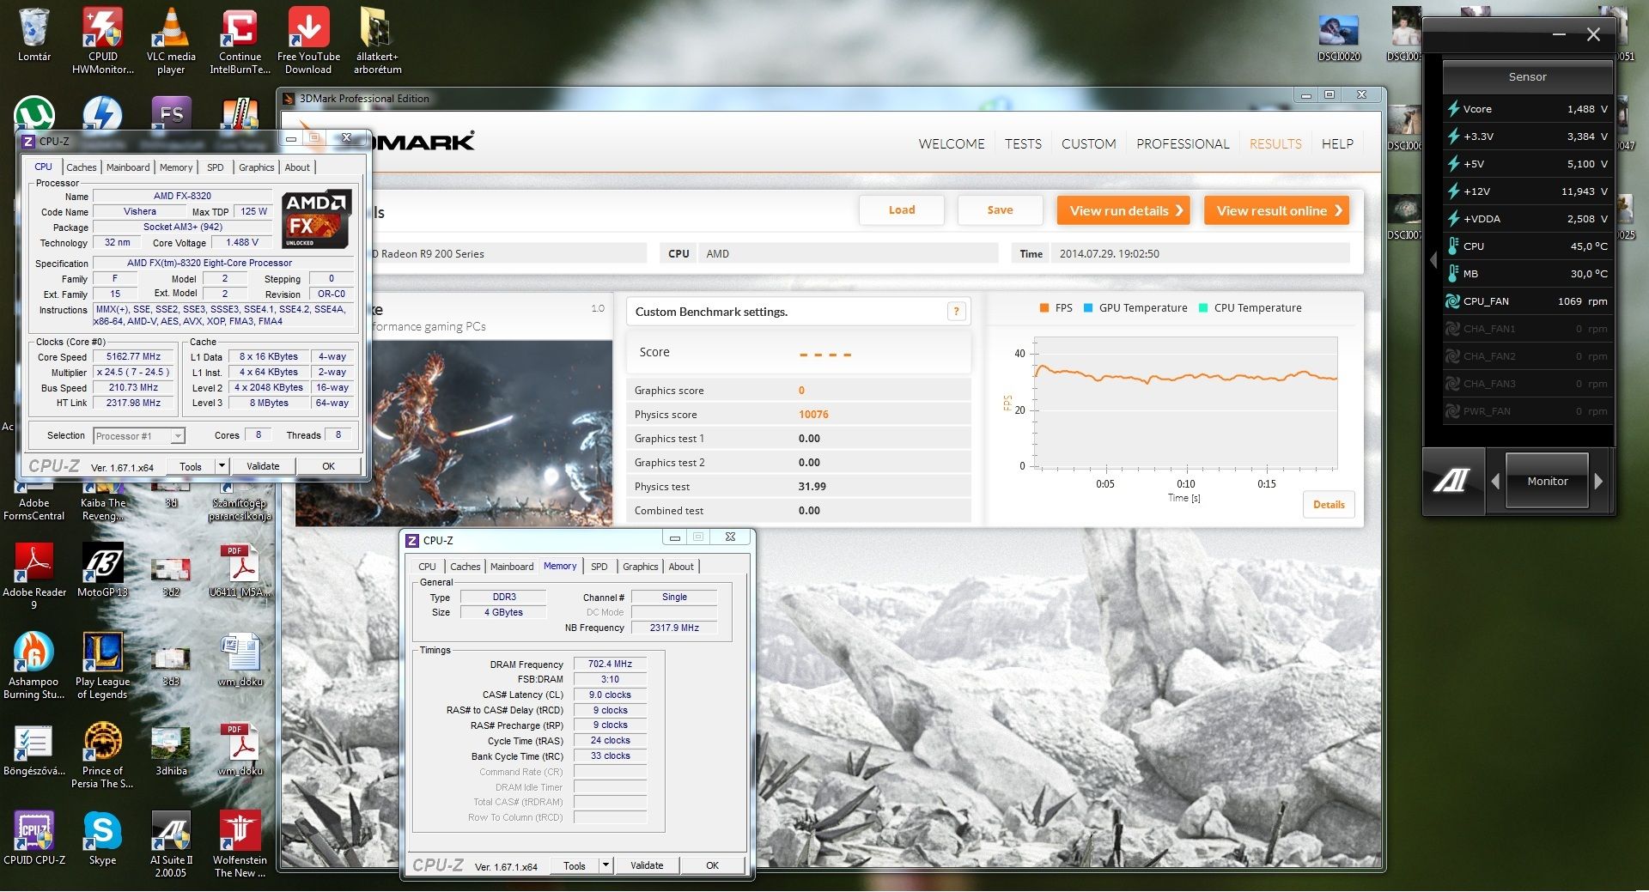Click the View result online button
This screenshot has height=892, width=1649.
coord(1276,210)
